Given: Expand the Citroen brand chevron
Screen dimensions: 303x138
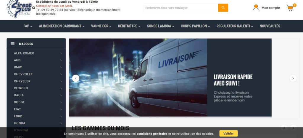Looking at the screenshot, I should [x=61, y=88].
